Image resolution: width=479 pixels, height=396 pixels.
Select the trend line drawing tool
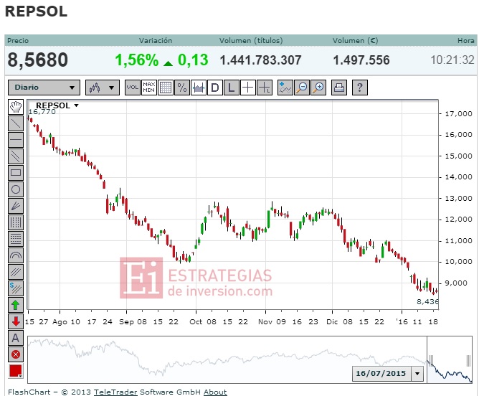(16, 123)
